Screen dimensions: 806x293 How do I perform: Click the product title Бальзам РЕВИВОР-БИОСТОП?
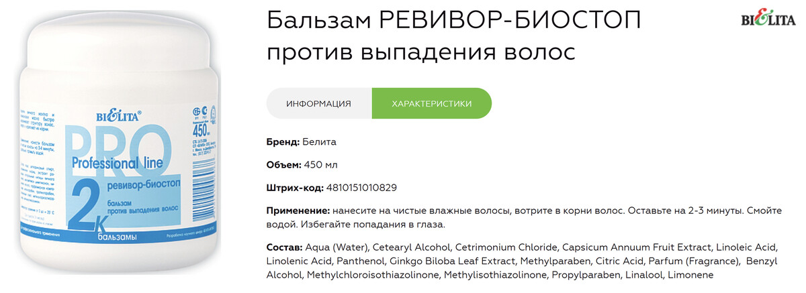tap(453, 21)
